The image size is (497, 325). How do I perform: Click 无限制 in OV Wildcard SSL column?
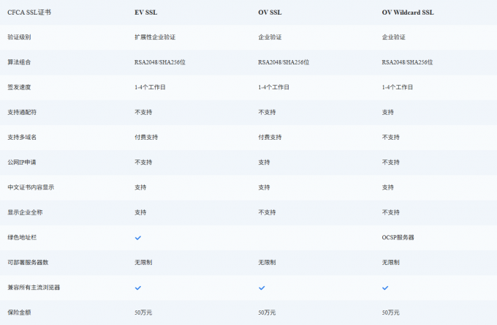(390, 263)
